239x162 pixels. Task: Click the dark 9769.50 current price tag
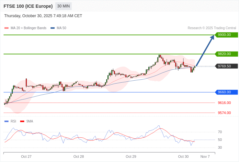(226, 66)
